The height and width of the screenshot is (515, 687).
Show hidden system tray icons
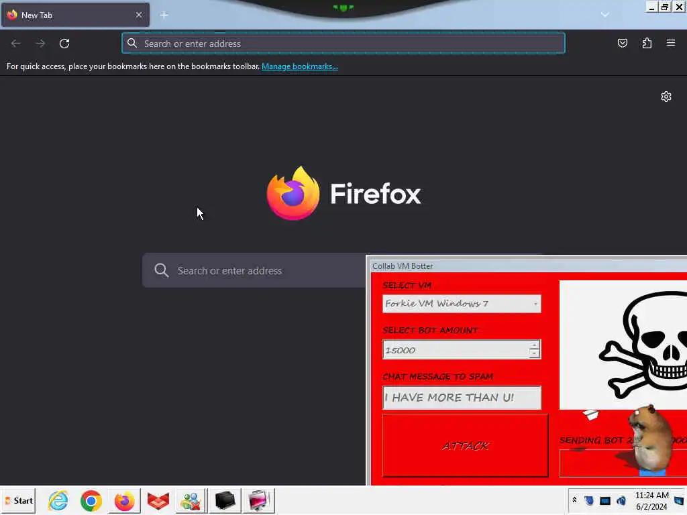tap(574, 500)
